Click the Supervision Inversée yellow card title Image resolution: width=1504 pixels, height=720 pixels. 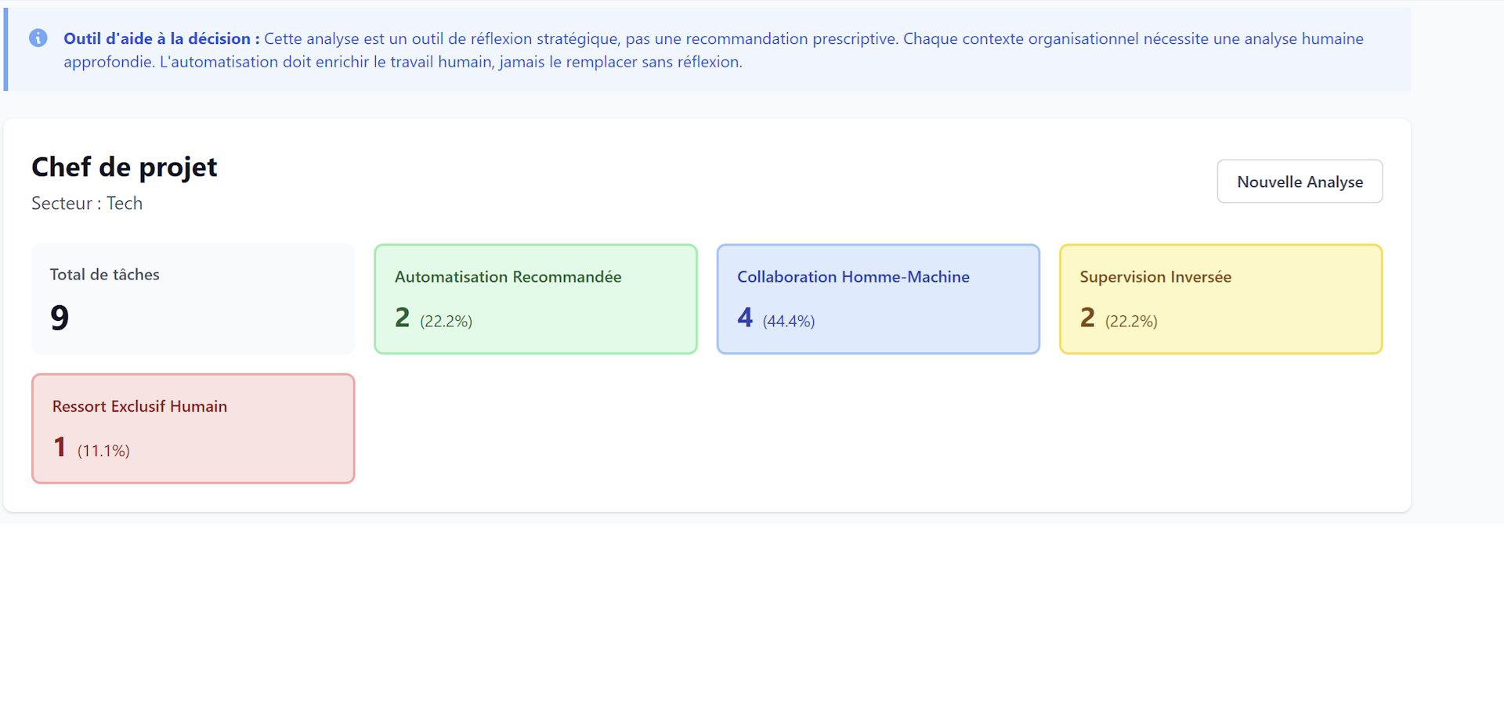1155,276
